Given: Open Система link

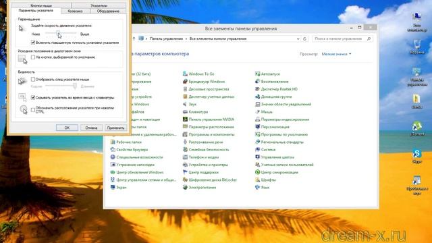Looking at the screenshot, I should coord(268,150).
